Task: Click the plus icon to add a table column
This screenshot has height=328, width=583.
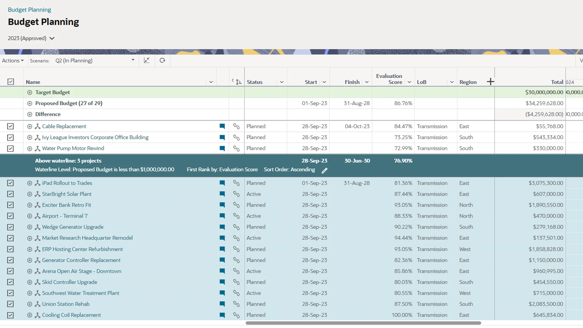Action: pos(490,81)
